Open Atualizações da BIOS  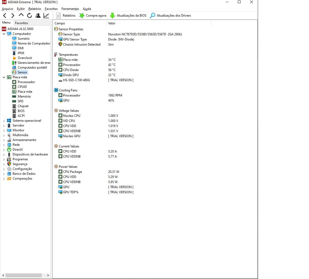coord(128,15)
